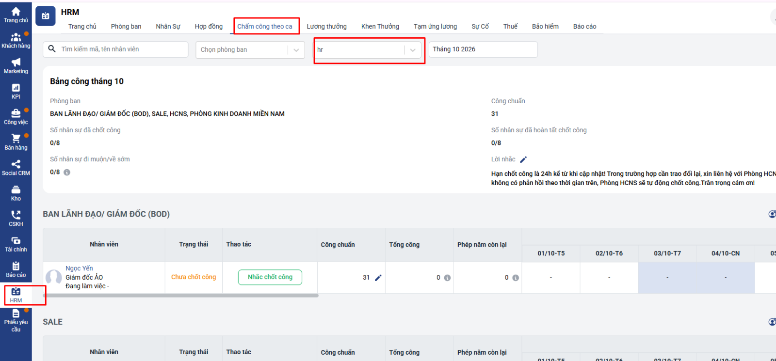
Task: Switch to the Sự Cố tab
Action: [x=480, y=26]
